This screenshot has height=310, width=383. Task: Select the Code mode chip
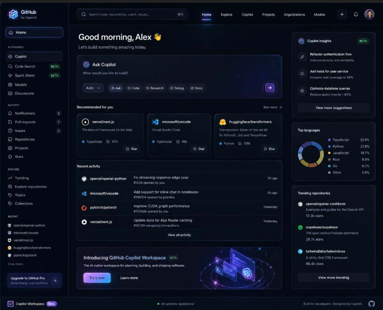point(134,88)
